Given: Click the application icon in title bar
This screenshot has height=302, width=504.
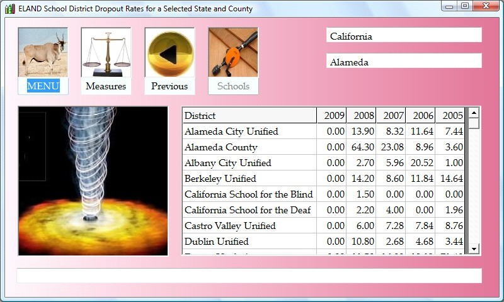Looking at the screenshot, I should coord(9,9).
